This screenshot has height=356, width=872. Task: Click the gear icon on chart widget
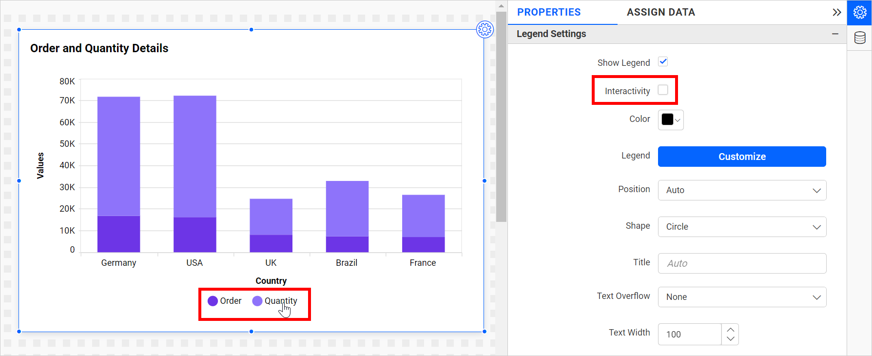coord(484,30)
